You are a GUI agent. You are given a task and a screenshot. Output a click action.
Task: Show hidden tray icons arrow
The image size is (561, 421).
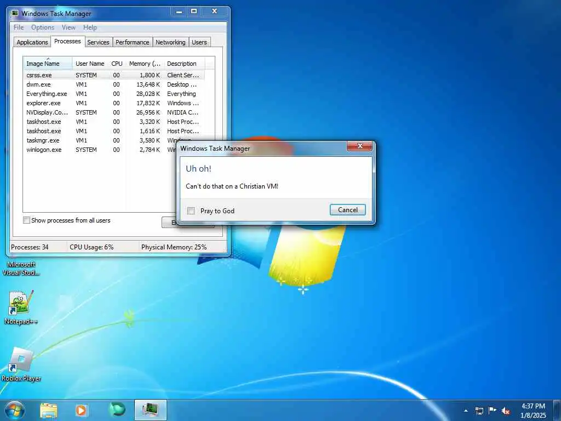click(x=466, y=411)
